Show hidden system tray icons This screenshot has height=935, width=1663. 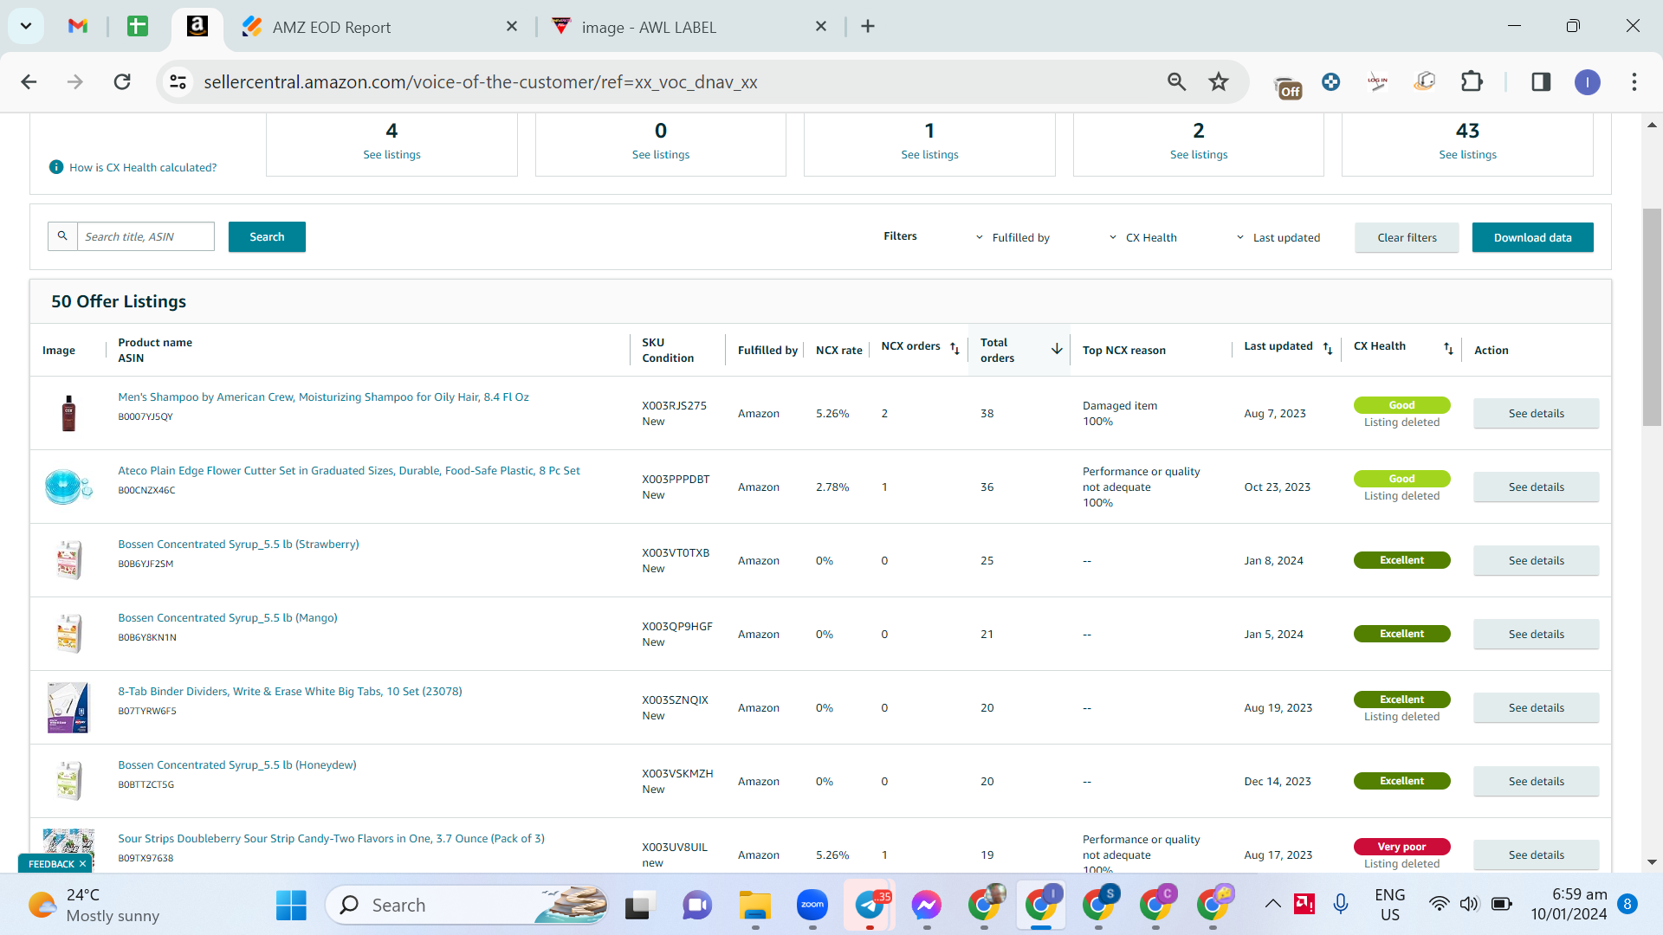point(1272,905)
